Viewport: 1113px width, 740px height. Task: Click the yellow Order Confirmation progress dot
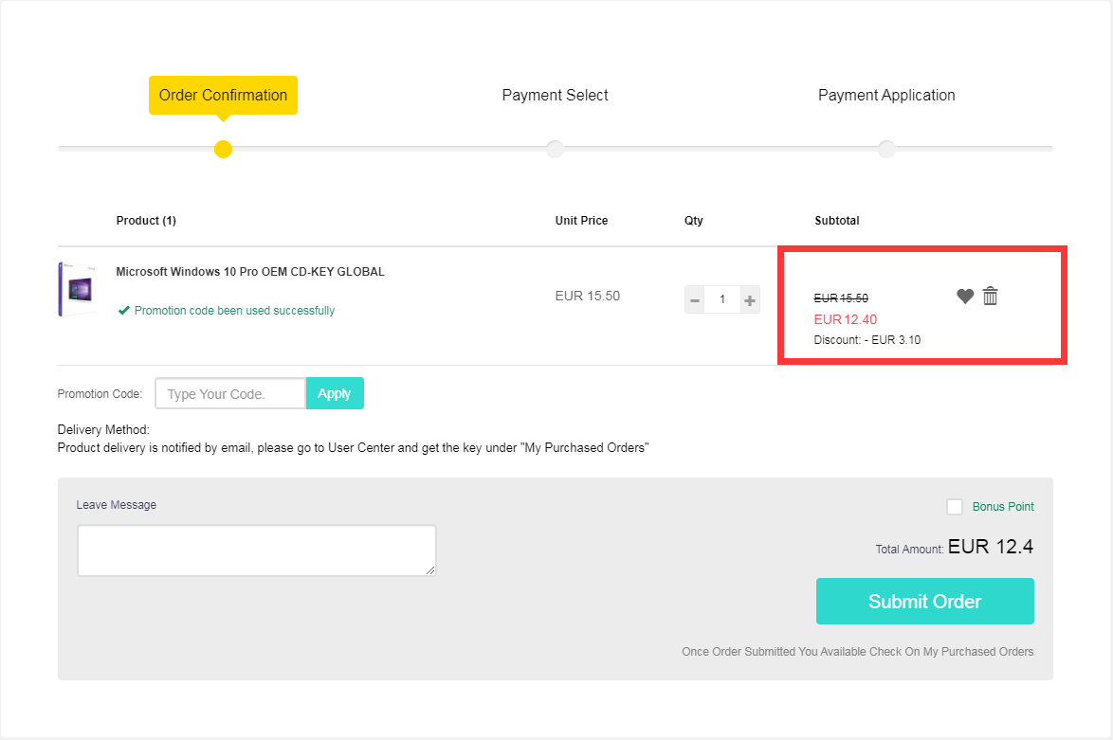click(223, 149)
